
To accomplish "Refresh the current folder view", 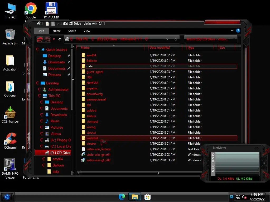I will 176,39.
